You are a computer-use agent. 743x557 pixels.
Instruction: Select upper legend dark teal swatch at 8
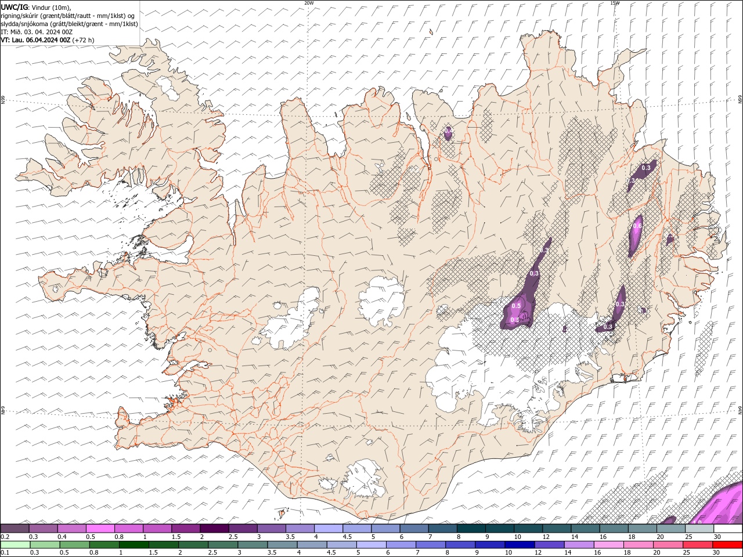471,529
